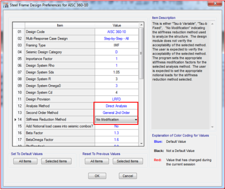This screenshot has height=190, width=225.
Task: Open the Stiffness Reduction Method dropdown arrow
Action: [x=136, y=120]
